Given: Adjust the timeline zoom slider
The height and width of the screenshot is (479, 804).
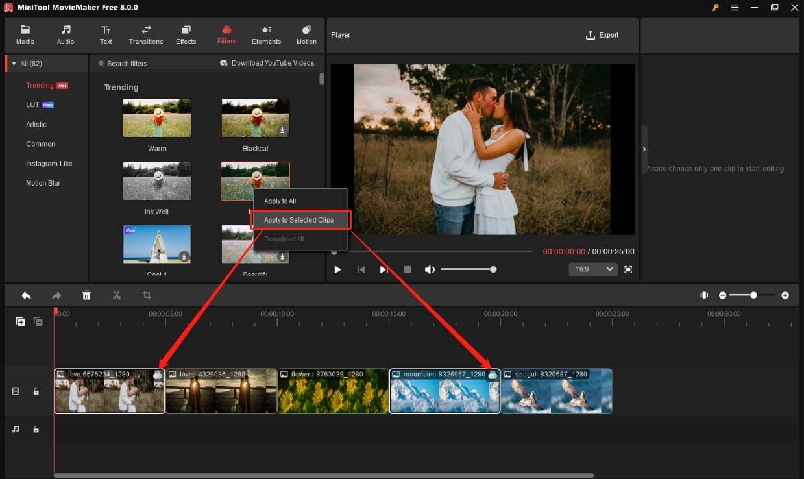Looking at the screenshot, I should pos(753,295).
